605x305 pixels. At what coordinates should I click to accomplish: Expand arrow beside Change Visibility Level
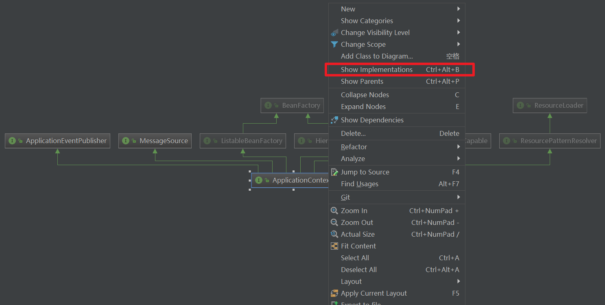coord(459,32)
